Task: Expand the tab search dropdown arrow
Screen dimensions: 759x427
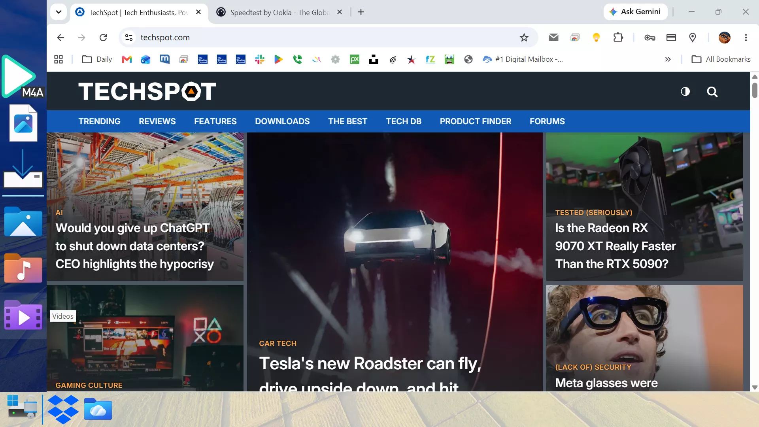Action: click(x=59, y=12)
